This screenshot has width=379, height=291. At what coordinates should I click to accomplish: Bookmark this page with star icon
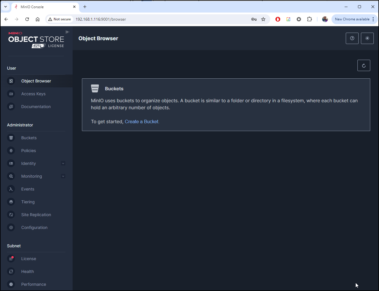click(263, 19)
